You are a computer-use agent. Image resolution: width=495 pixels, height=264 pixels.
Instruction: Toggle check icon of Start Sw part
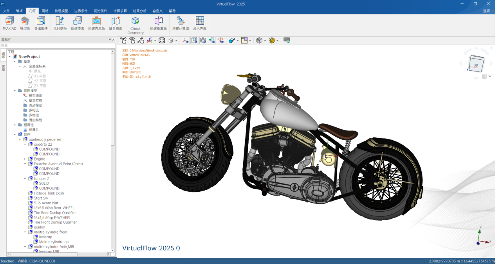(31, 198)
